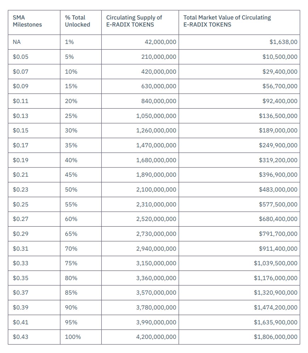Click the NA milestone cell
The image size is (308, 353).
click(x=34, y=42)
